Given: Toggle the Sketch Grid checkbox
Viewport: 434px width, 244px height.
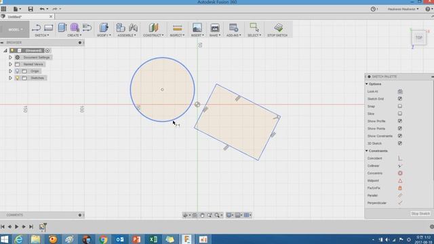Looking at the screenshot, I should 400,99.
